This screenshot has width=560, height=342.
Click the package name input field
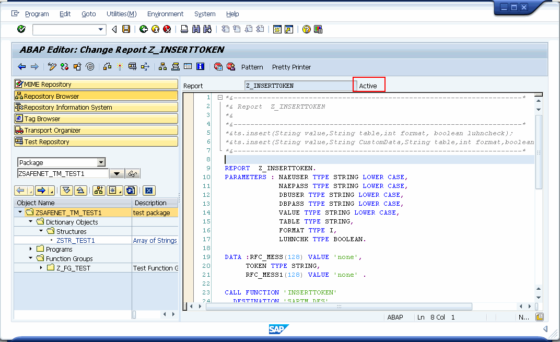(63, 174)
